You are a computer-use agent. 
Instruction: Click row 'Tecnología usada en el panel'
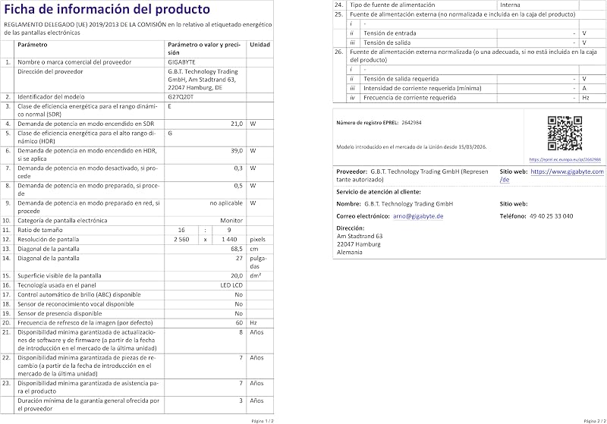[x=137, y=285]
